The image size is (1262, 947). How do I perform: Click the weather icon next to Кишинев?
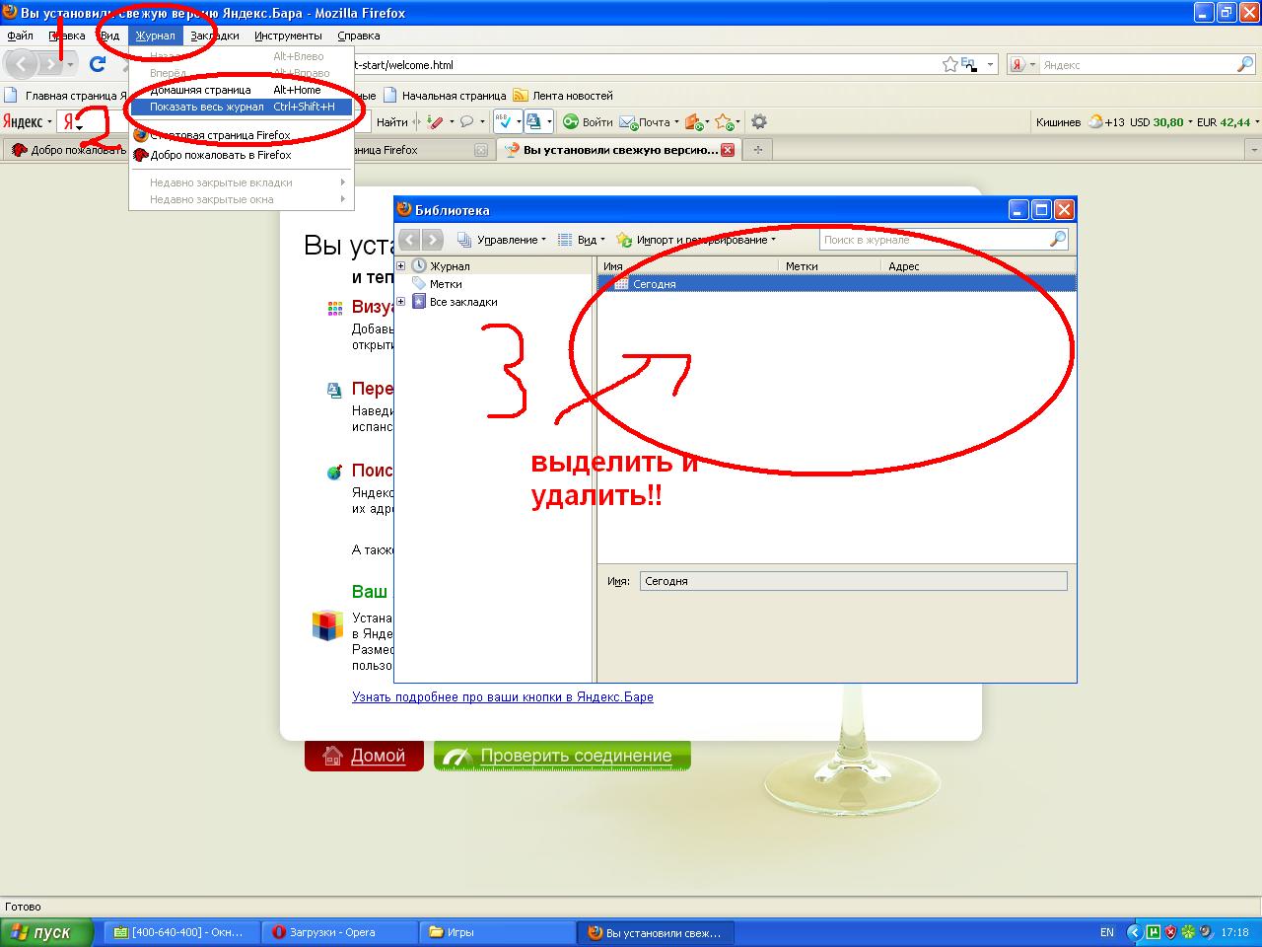pyautogui.click(x=1094, y=122)
